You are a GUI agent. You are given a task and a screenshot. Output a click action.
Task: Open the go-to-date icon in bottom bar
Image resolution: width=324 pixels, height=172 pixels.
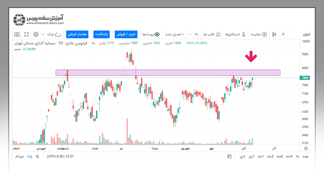coord(229,156)
